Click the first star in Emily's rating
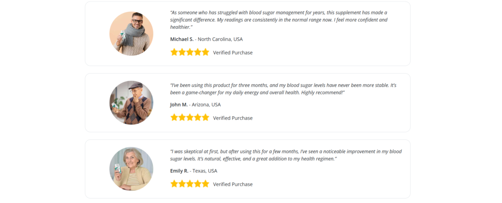Viewport: 502px width, 203px height. 174,184
